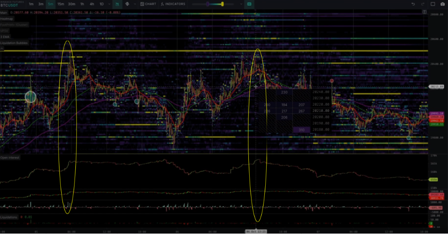Expand the more-timeframes dropdown arrow
Viewport: 448px width, 234px height.
coord(109,4)
